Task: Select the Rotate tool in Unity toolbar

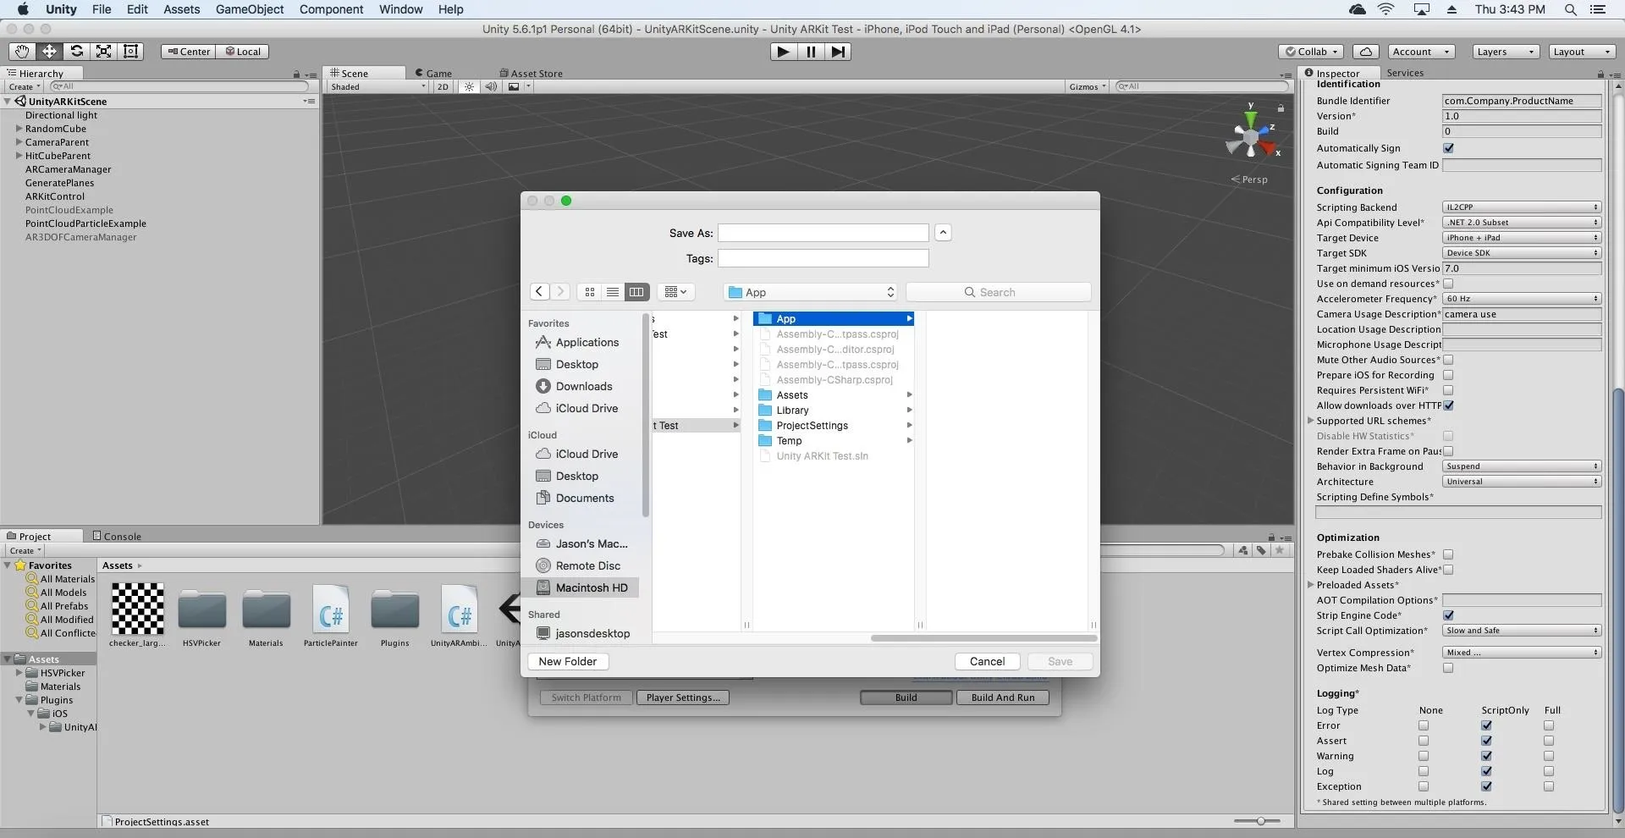Action: [76, 52]
